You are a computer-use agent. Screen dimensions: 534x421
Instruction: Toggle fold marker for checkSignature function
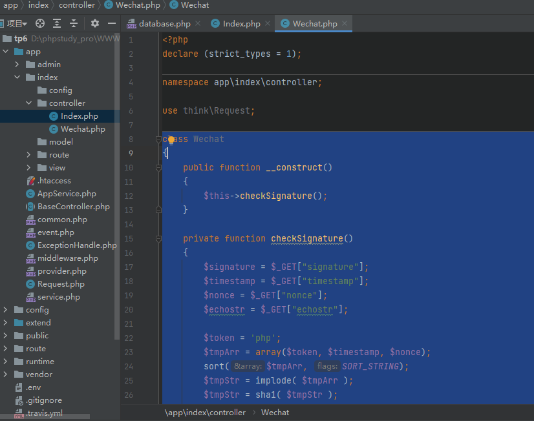pos(158,239)
